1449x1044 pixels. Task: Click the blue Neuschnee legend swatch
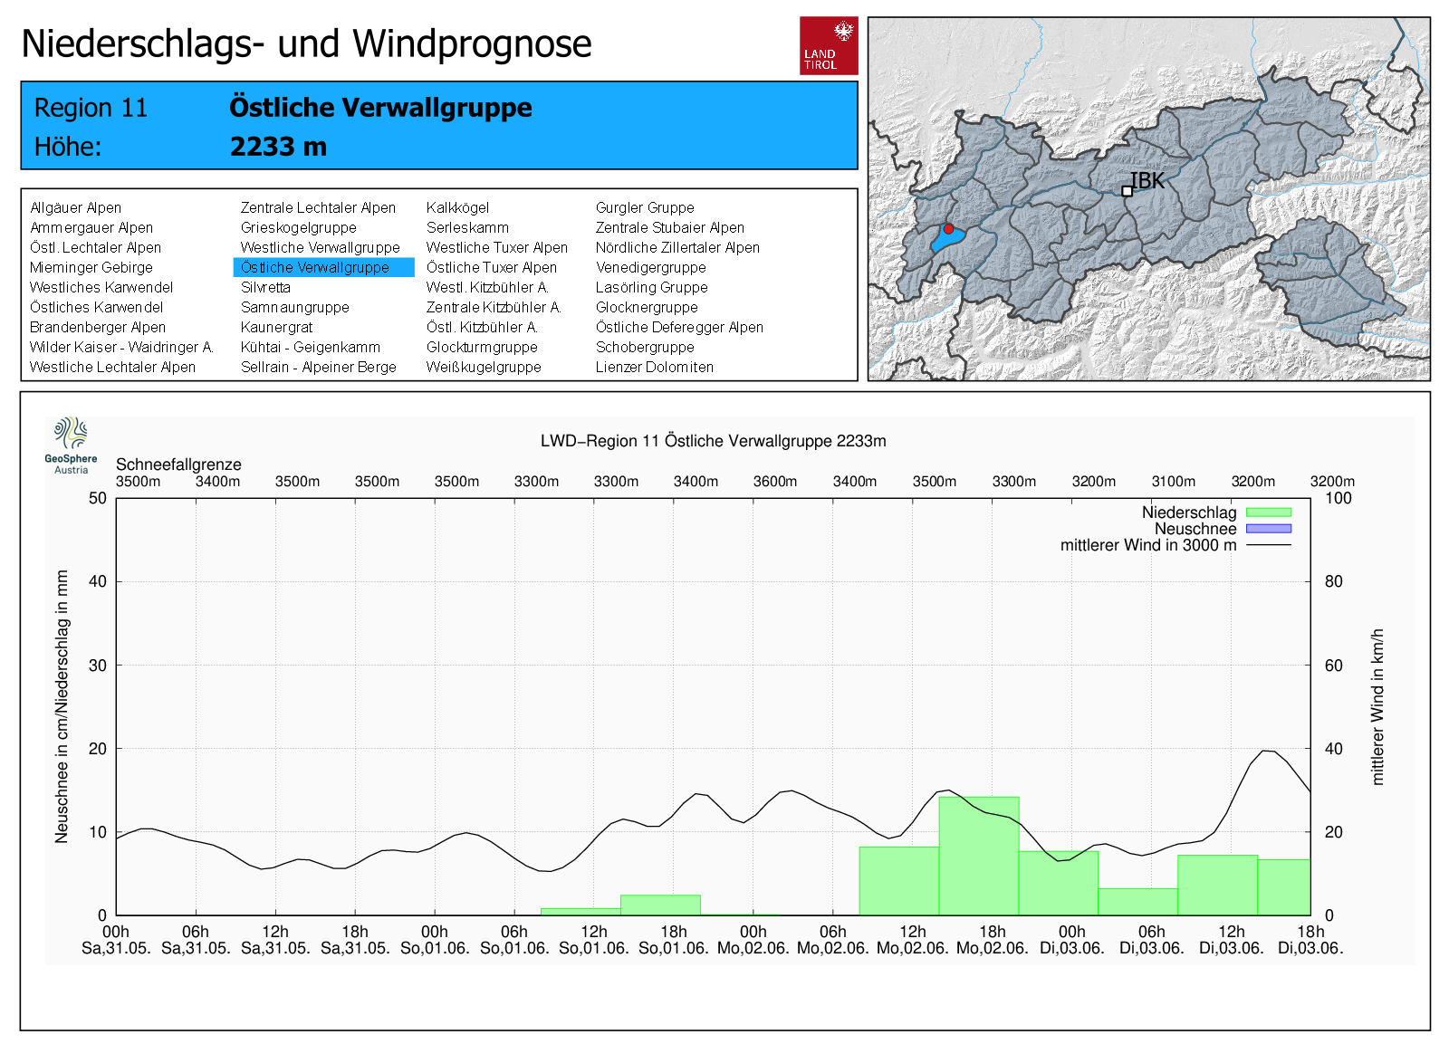pyautogui.click(x=1268, y=529)
